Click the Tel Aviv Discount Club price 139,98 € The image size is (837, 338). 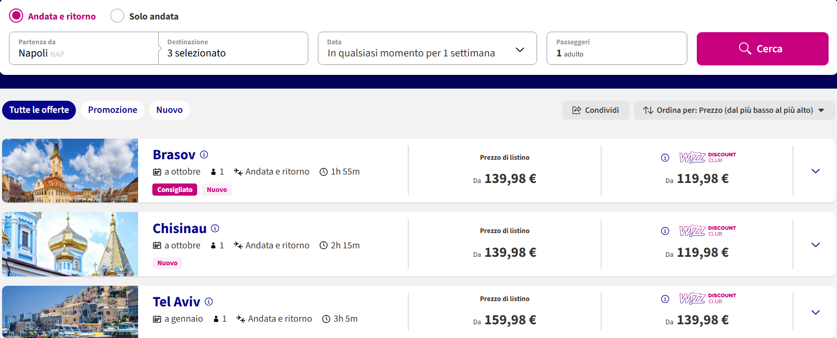point(703,320)
